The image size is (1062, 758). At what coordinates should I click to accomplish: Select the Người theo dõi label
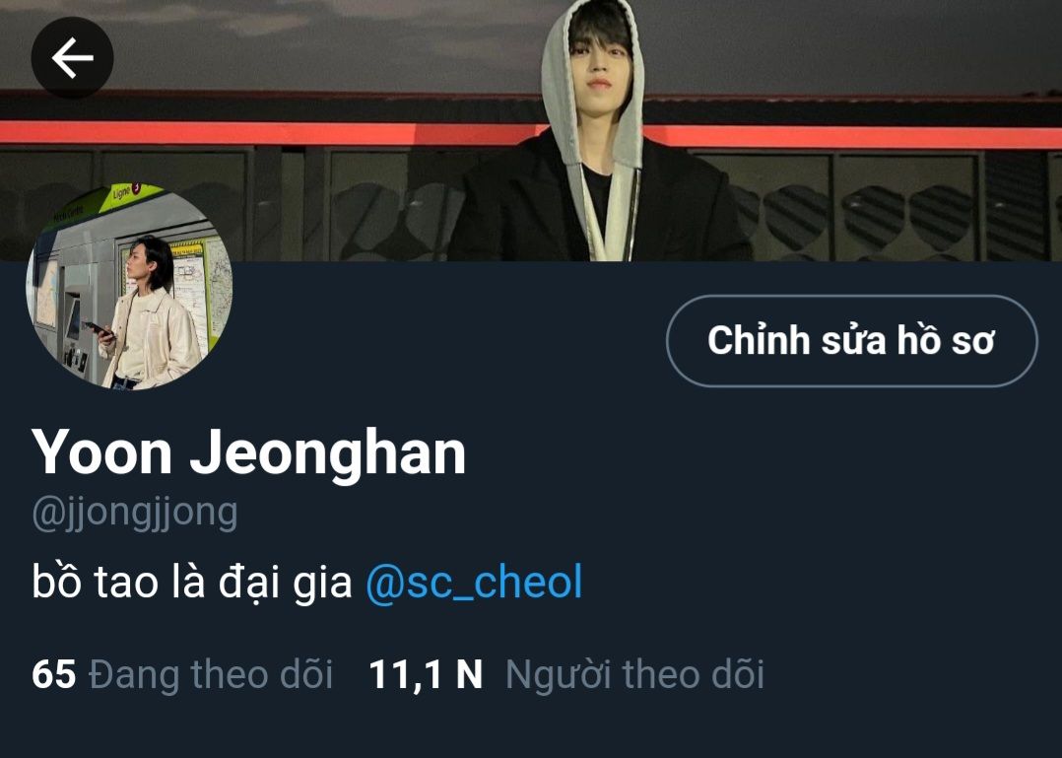634,675
